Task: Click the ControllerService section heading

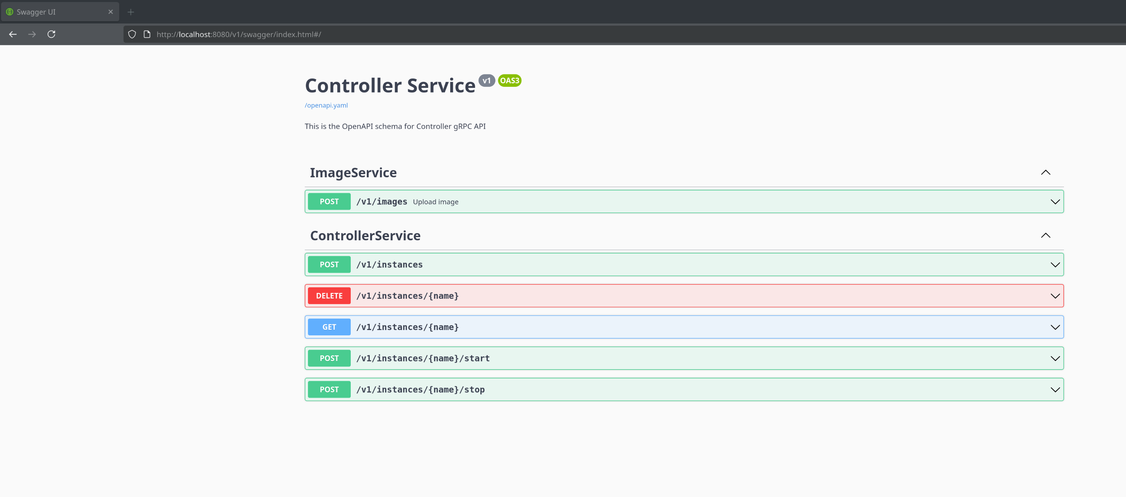Action: click(x=365, y=236)
